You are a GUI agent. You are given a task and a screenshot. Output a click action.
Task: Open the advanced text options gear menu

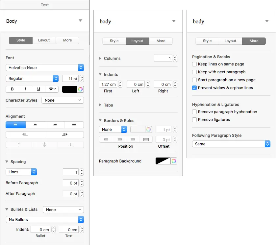point(52,89)
